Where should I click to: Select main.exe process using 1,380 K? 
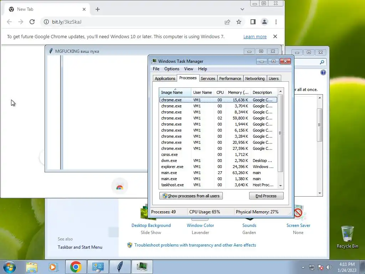(218, 179)
